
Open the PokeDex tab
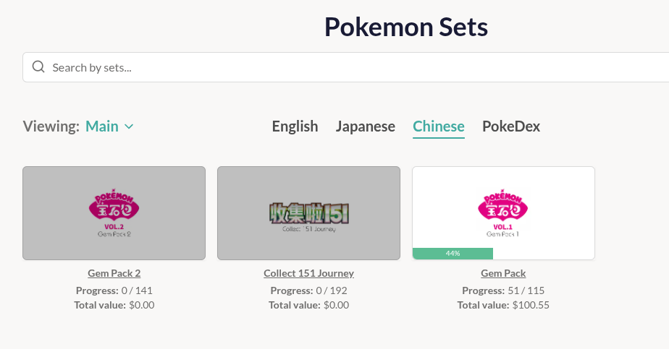tap(511, 126)
